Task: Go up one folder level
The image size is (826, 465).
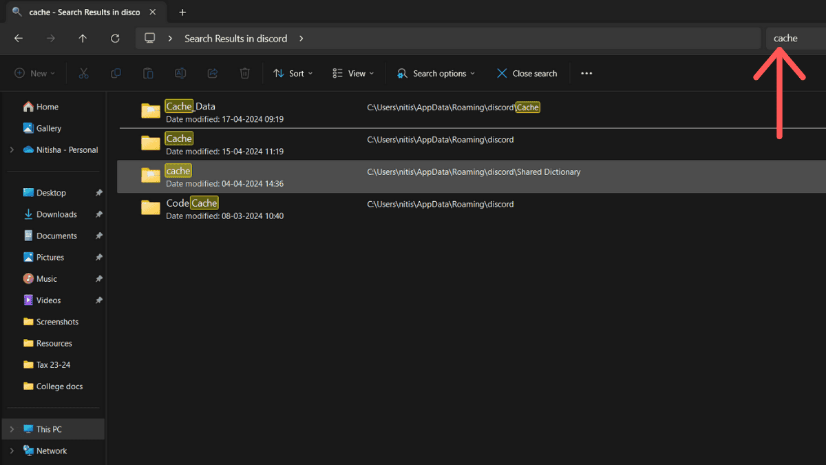Action: coord(83,39)
